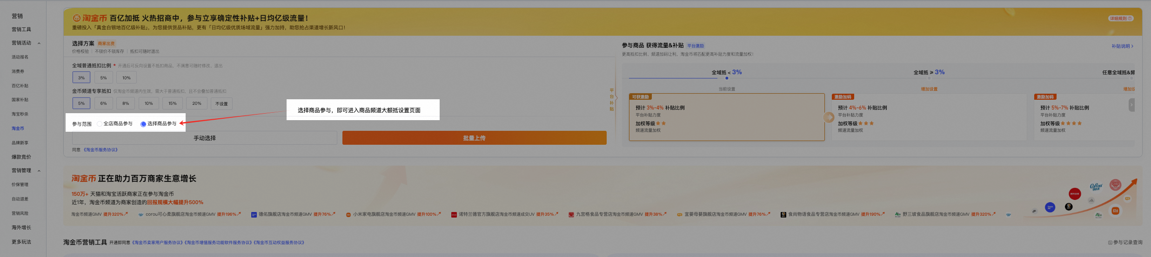Select the 任意全域抵 progress step at right
1151x257 pixels.
pos(1118,72)
